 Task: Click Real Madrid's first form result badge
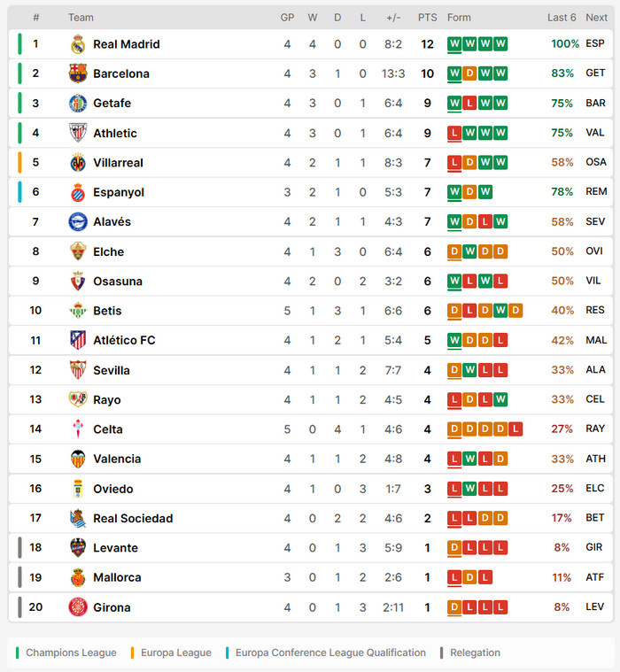[x=454, y=44]
